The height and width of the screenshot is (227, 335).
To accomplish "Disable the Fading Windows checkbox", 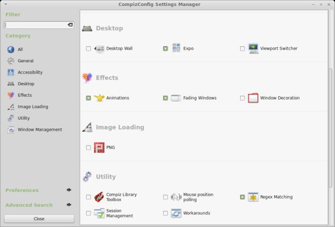I will (165, 98).
